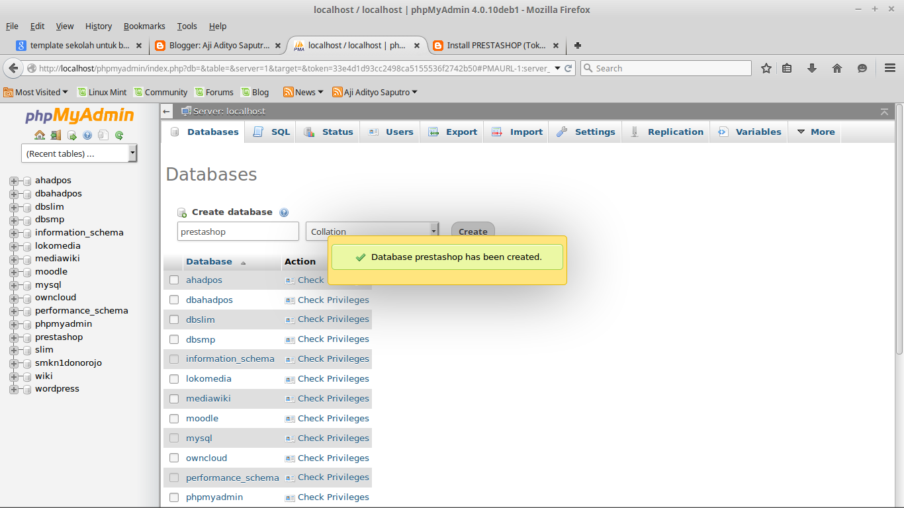This screenshot has width=904, height=508.
Task: Tick the lokomedia database checkbox
Action: 174,379
